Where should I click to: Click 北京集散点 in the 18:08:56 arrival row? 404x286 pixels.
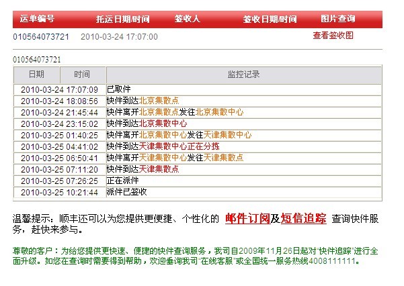coord(159,101)
